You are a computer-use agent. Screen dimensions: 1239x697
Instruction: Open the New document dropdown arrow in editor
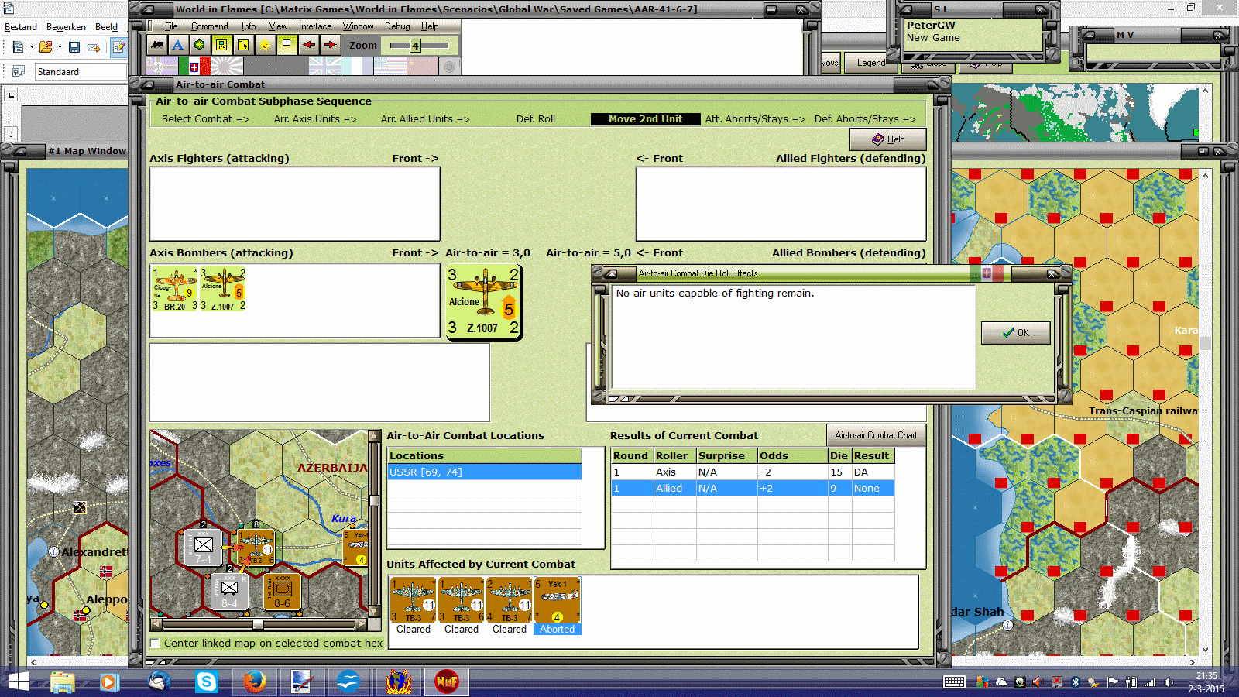point(32,47)
